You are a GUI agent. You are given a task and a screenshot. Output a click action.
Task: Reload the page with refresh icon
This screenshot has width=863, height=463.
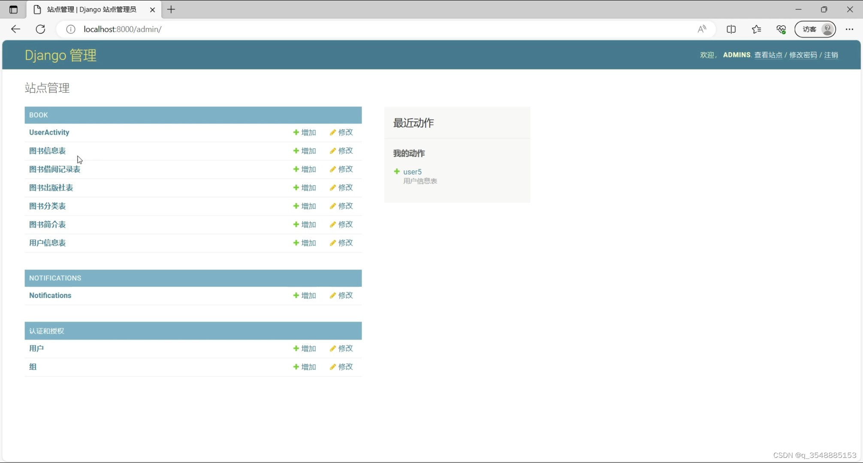tap(40, 29)
